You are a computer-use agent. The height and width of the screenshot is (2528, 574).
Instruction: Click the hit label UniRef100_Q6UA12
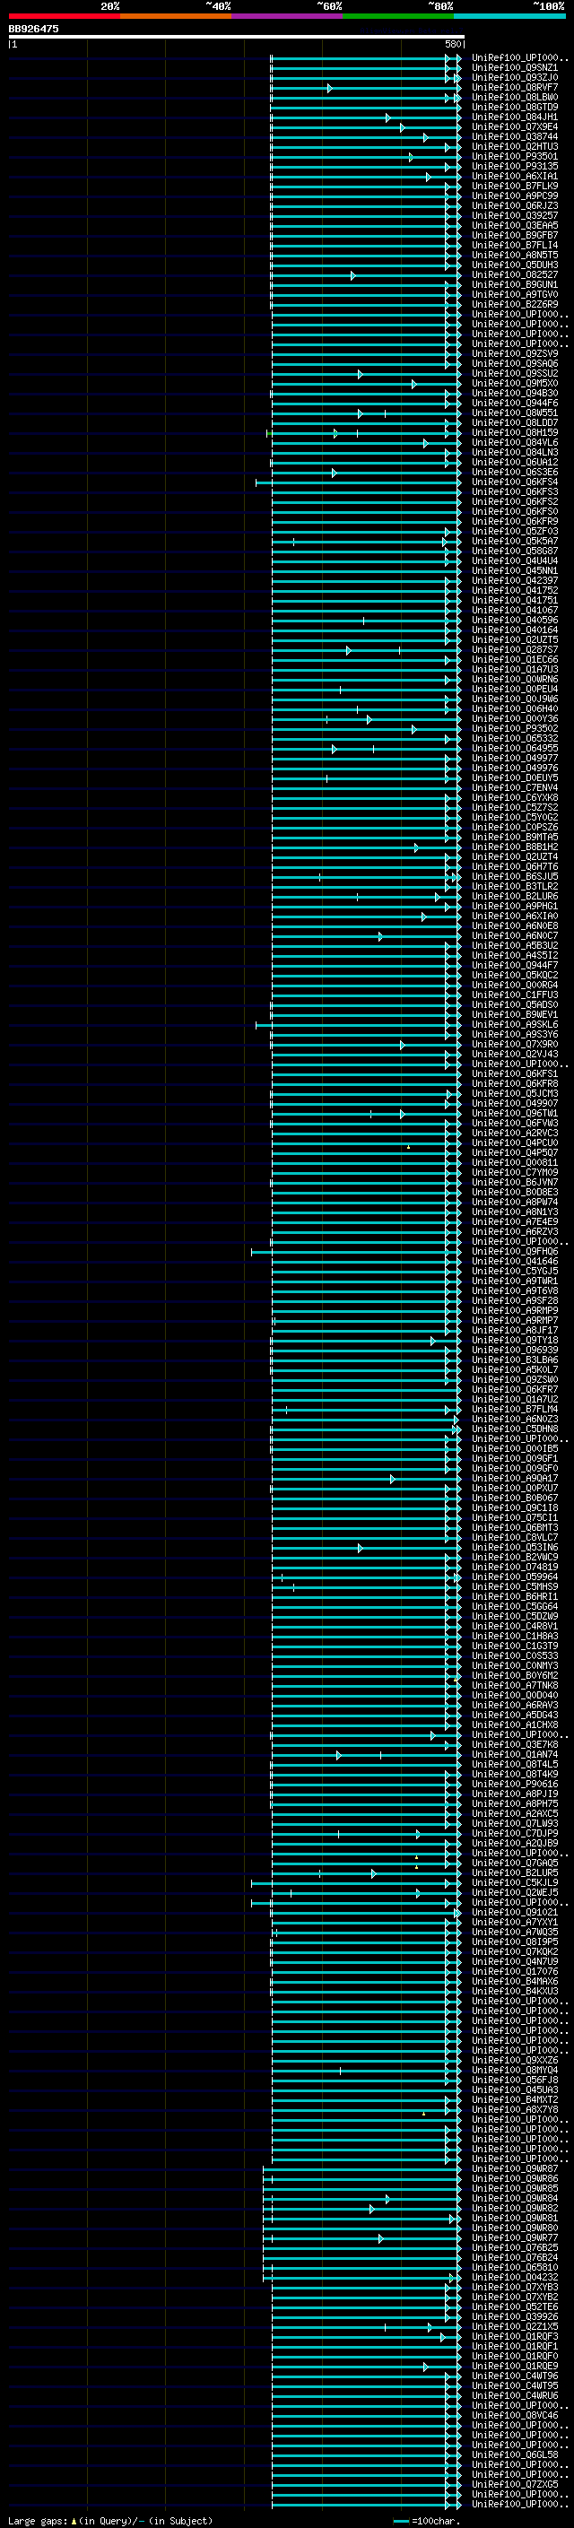pos(515,462)
